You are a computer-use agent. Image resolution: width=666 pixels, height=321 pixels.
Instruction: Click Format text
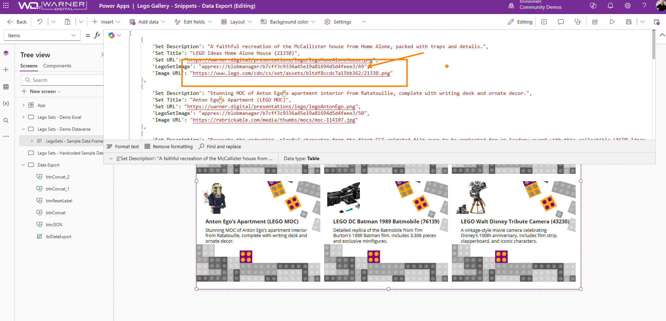pos(123,146)
